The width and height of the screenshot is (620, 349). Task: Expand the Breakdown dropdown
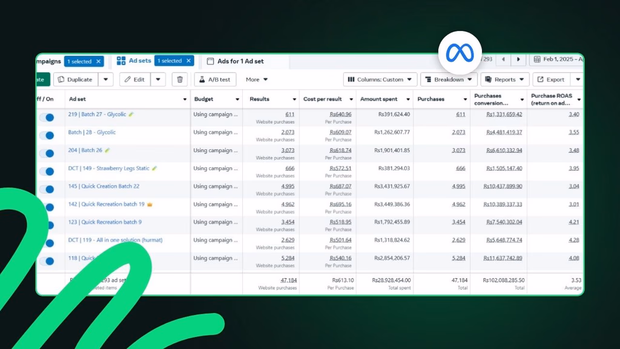coord(449,79)
